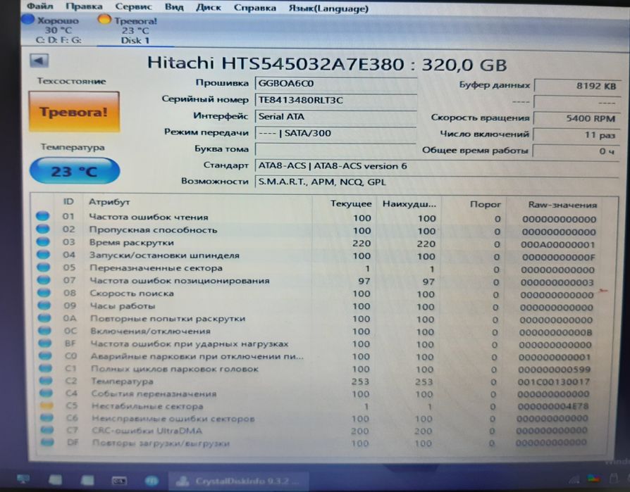Click raw value 001C00130017
Image resolution: width=630 pixels, height=492 pixels.
[x=554, y=381]
